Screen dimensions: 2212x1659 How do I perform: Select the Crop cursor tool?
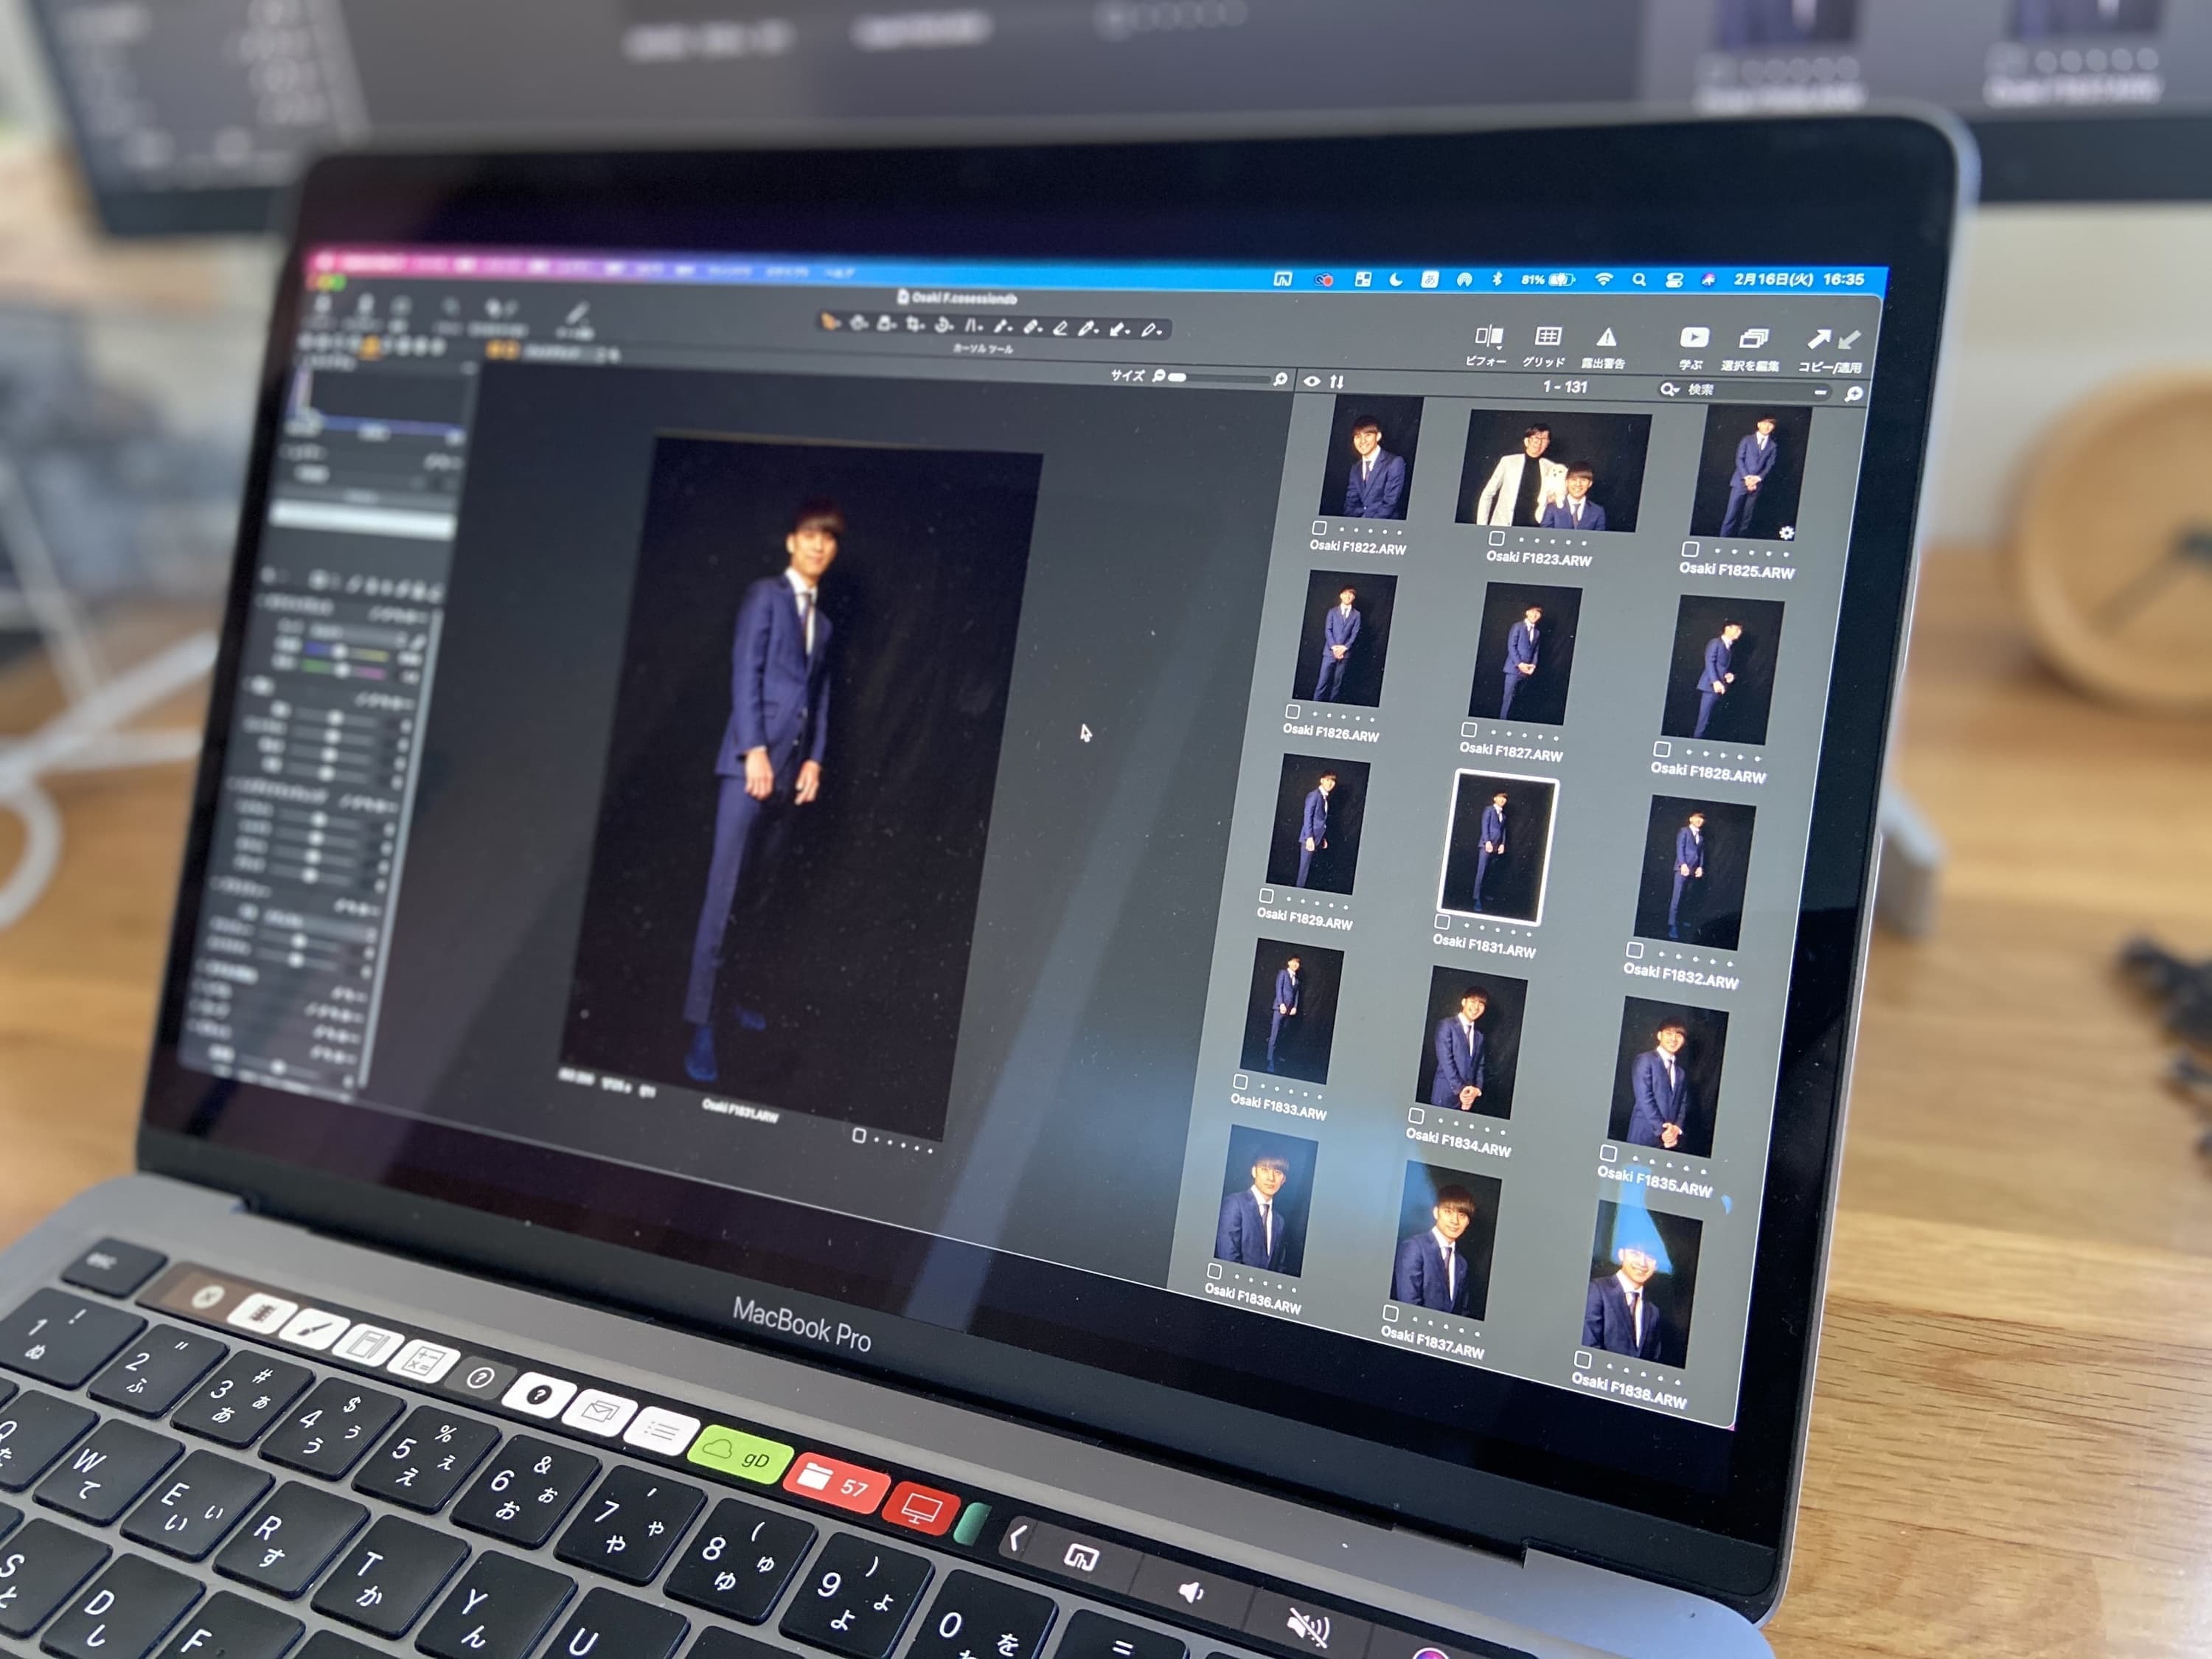pyautogui.click(x=914, y=324)
